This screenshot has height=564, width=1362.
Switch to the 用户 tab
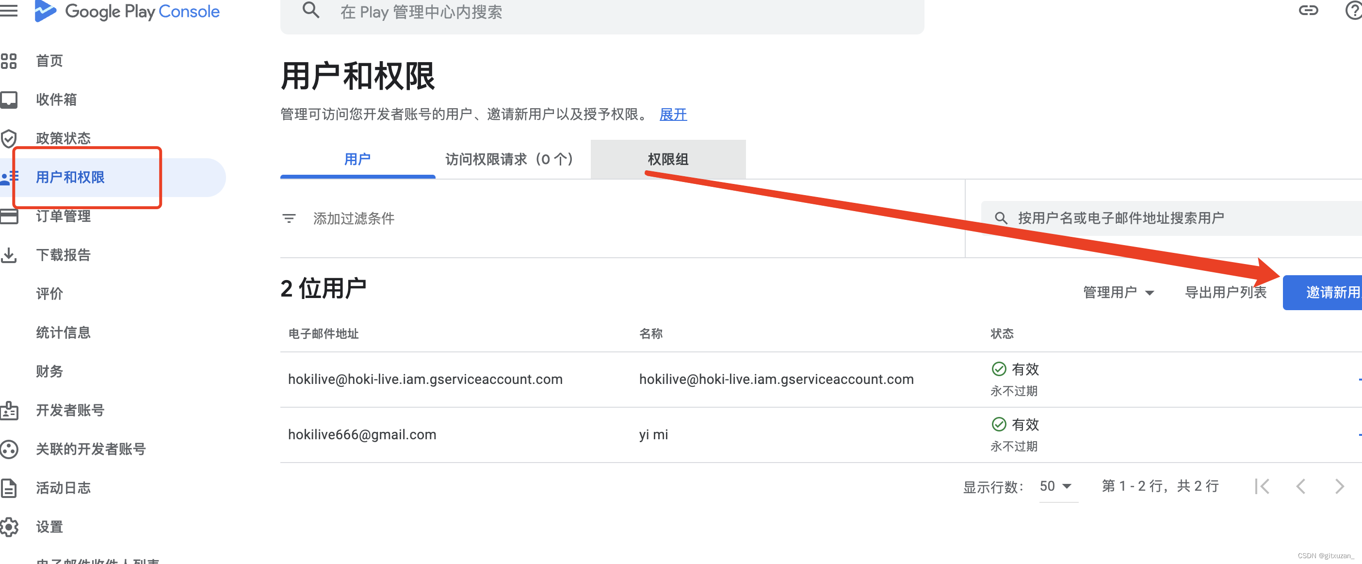[x=357, y=159]
